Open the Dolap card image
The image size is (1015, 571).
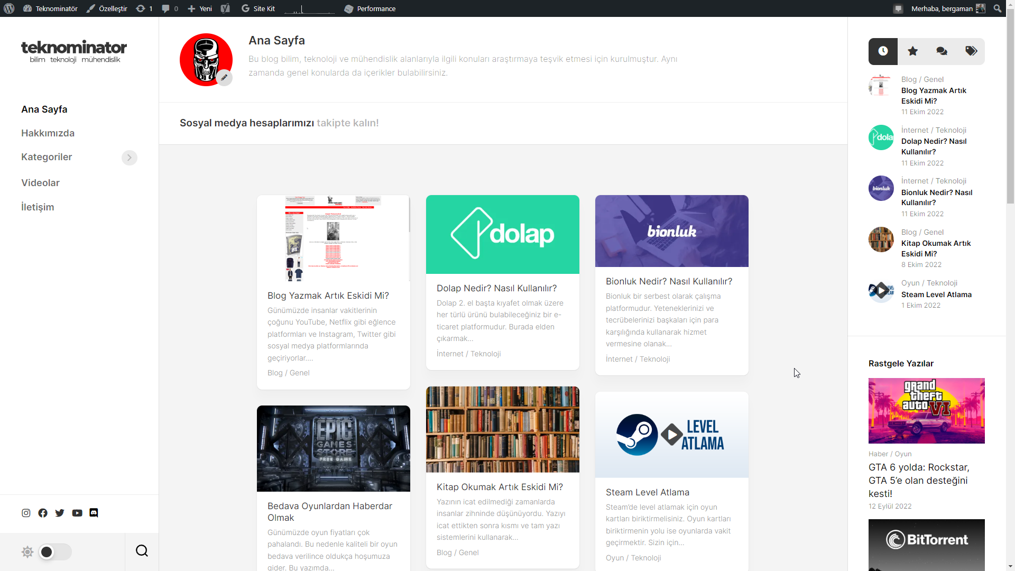pos(503,234)
